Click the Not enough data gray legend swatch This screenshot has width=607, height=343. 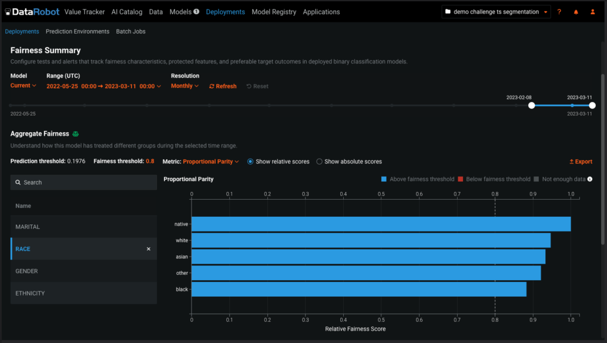click(536, 179)
